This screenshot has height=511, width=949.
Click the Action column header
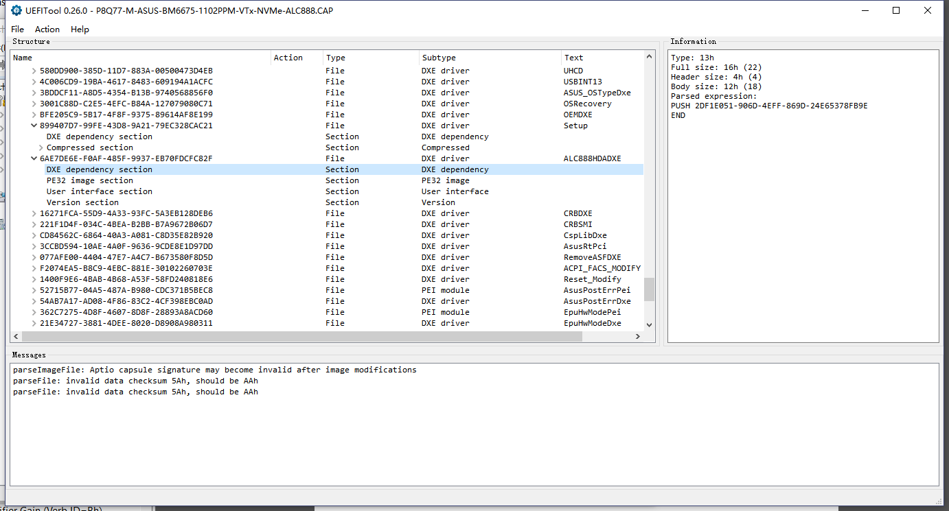pos(297,58)
